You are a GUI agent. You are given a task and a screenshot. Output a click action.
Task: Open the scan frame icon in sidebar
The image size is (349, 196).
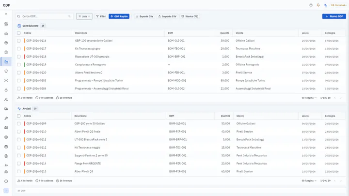6,80
